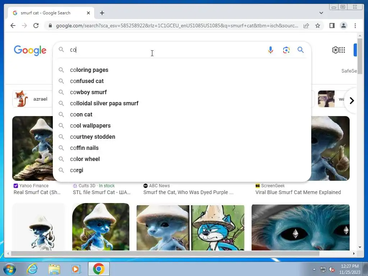This screenshot has height=276, width=368.
Task: Go to Google homepage via logo
Action: pos(30,50)
